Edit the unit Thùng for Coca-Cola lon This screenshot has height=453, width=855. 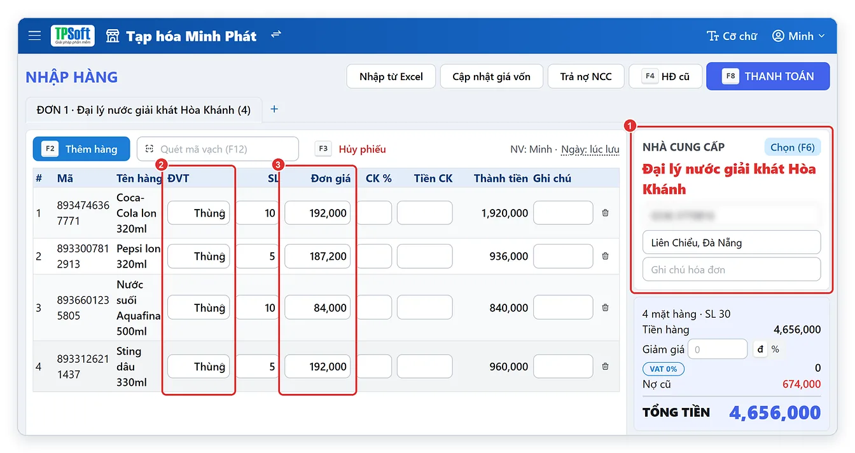[198, 213]
